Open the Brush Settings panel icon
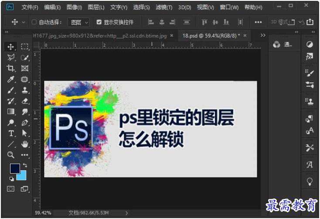The width and height of the screenshot is (320, 219). coord(310,73)
